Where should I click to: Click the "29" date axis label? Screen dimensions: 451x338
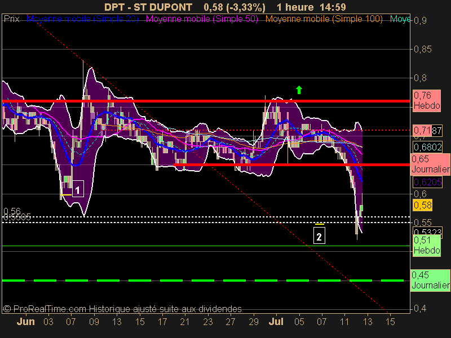(253, 322)
